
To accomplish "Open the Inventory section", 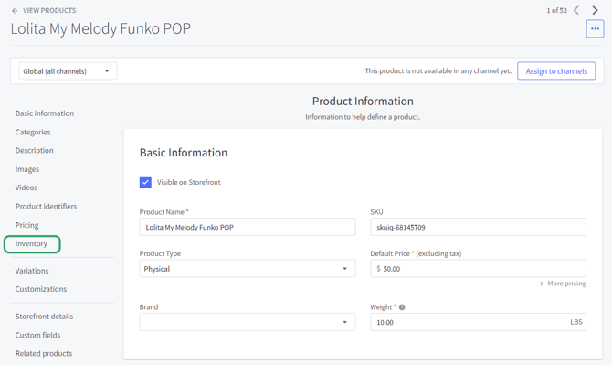I will 31,243.
